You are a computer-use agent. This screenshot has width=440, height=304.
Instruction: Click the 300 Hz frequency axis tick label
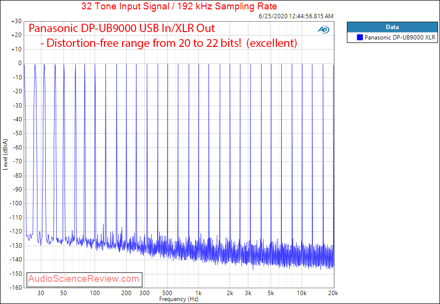pyautogui.click(x=144, y=293)
